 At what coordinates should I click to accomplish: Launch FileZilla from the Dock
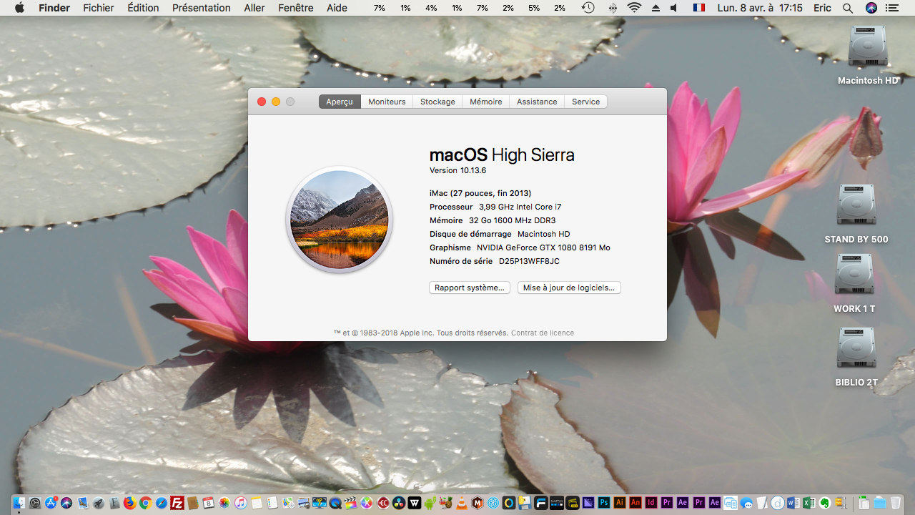(177, 503)
